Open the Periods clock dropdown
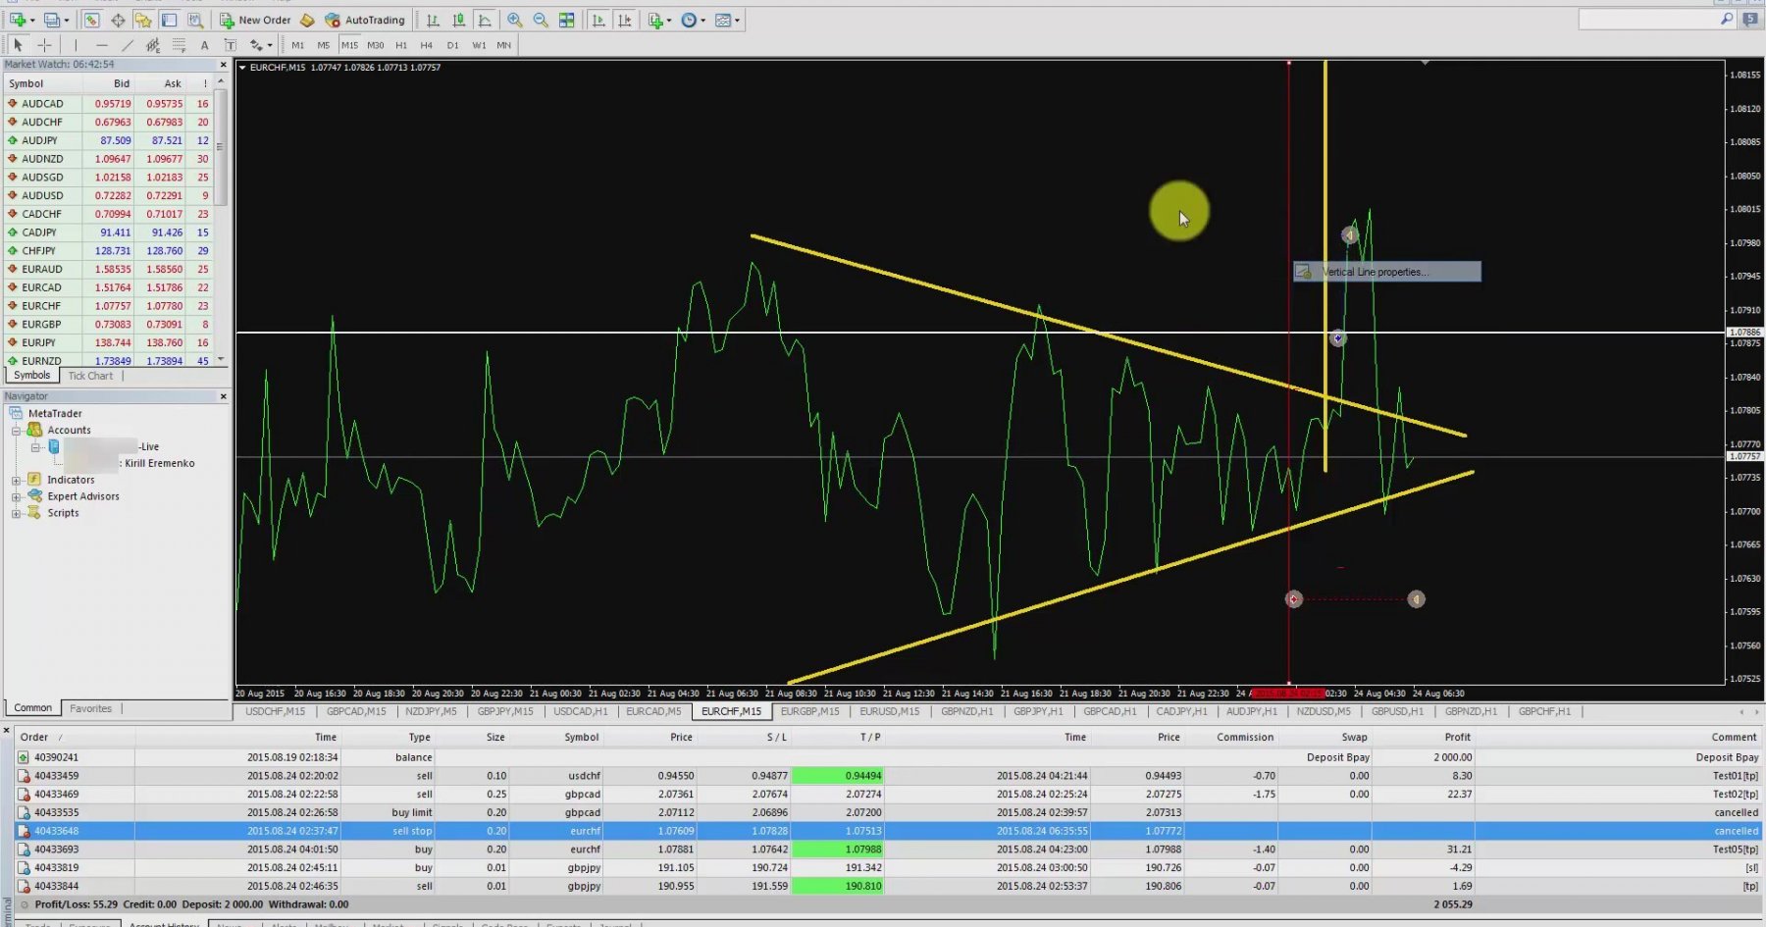 693,20
